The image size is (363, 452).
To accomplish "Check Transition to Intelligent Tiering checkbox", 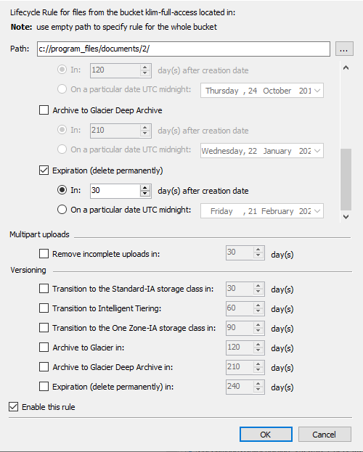I will 44,308.
